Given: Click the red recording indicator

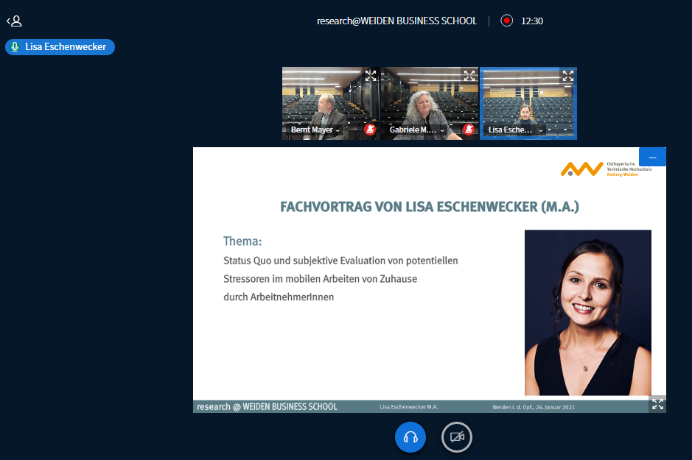Looking at the screenshot, I should click(506, 21).
